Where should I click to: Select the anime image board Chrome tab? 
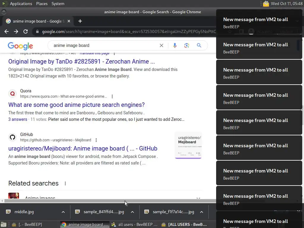[38, 21]
